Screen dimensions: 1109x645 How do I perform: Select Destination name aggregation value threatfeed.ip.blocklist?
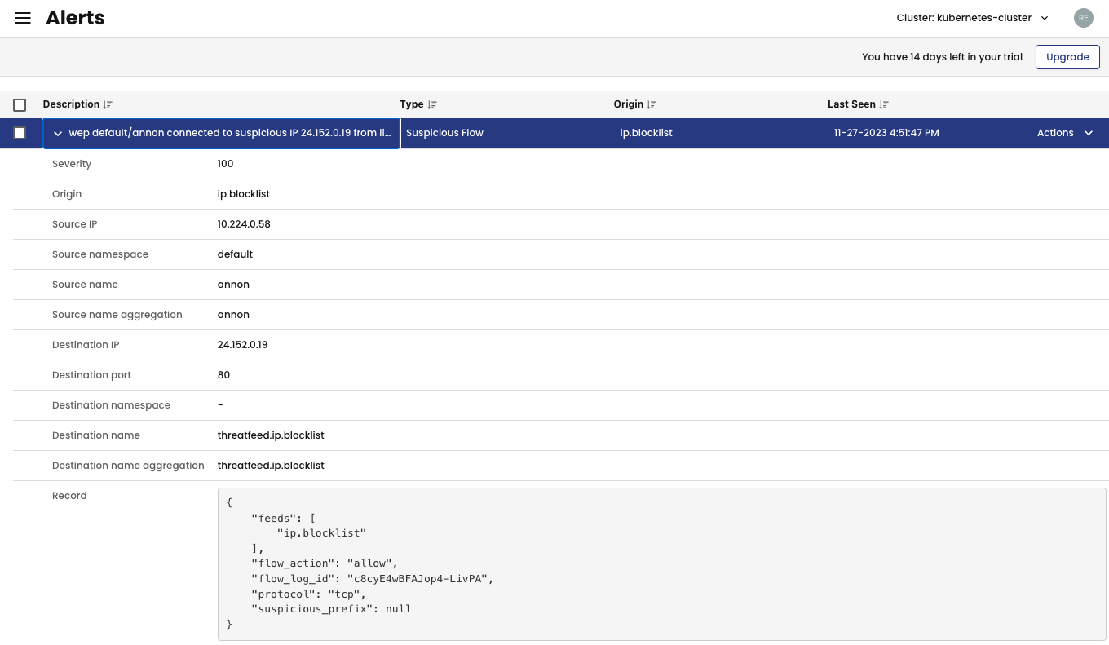pos(271,466)
